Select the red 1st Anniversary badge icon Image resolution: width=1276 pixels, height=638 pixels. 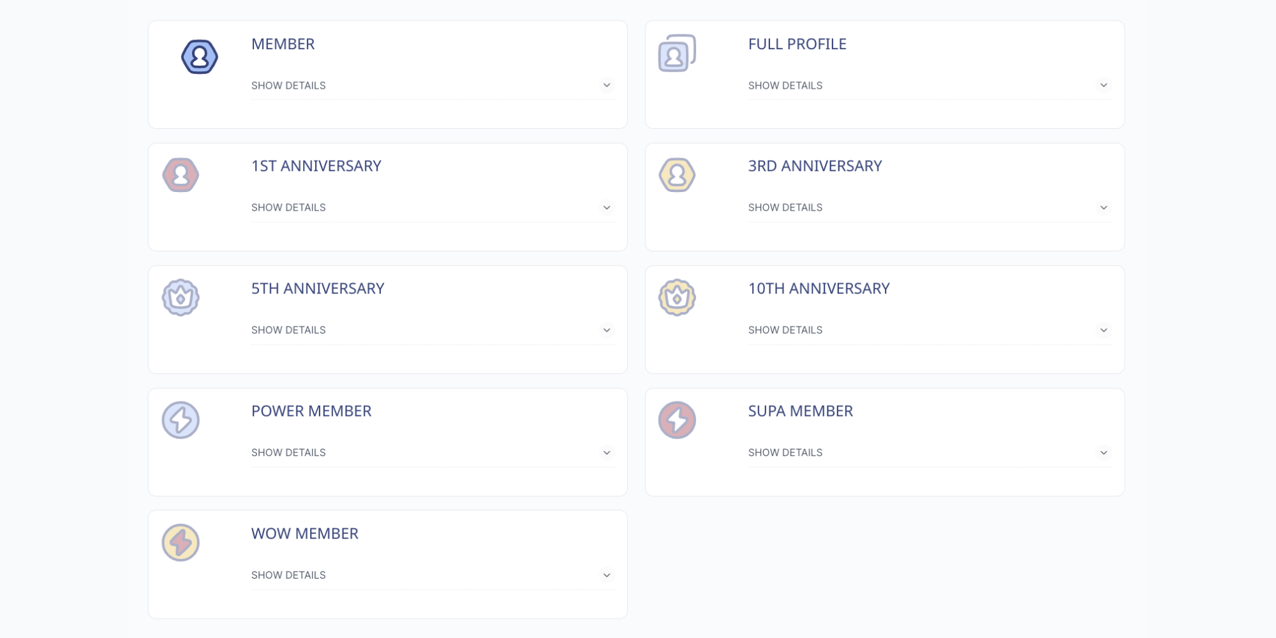(x=181, y=175)
